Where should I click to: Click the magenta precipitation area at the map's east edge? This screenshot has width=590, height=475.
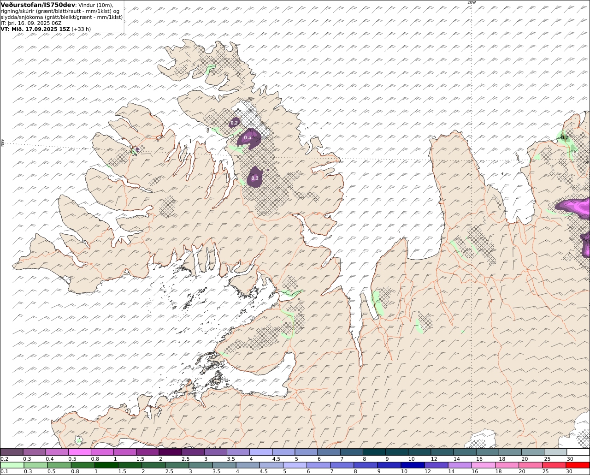pyautogui.click(x=575, y=207)
